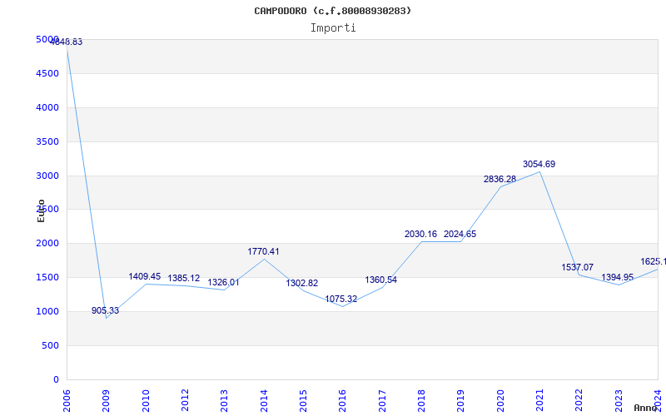Click the 2017 x-axis year label
This screenshot has height=416, width=666.
[x=382, y=400]
